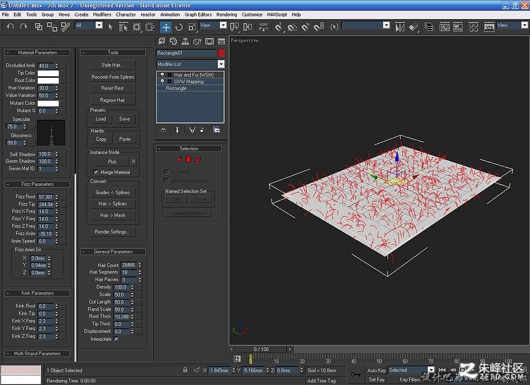This screenshot has height=385, width=530.
Task: Toggle the Angle Snap tool
Action: click(293, 27)
